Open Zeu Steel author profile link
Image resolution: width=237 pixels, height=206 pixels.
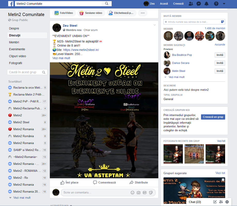pyautogui.click(x=70, y=25)
